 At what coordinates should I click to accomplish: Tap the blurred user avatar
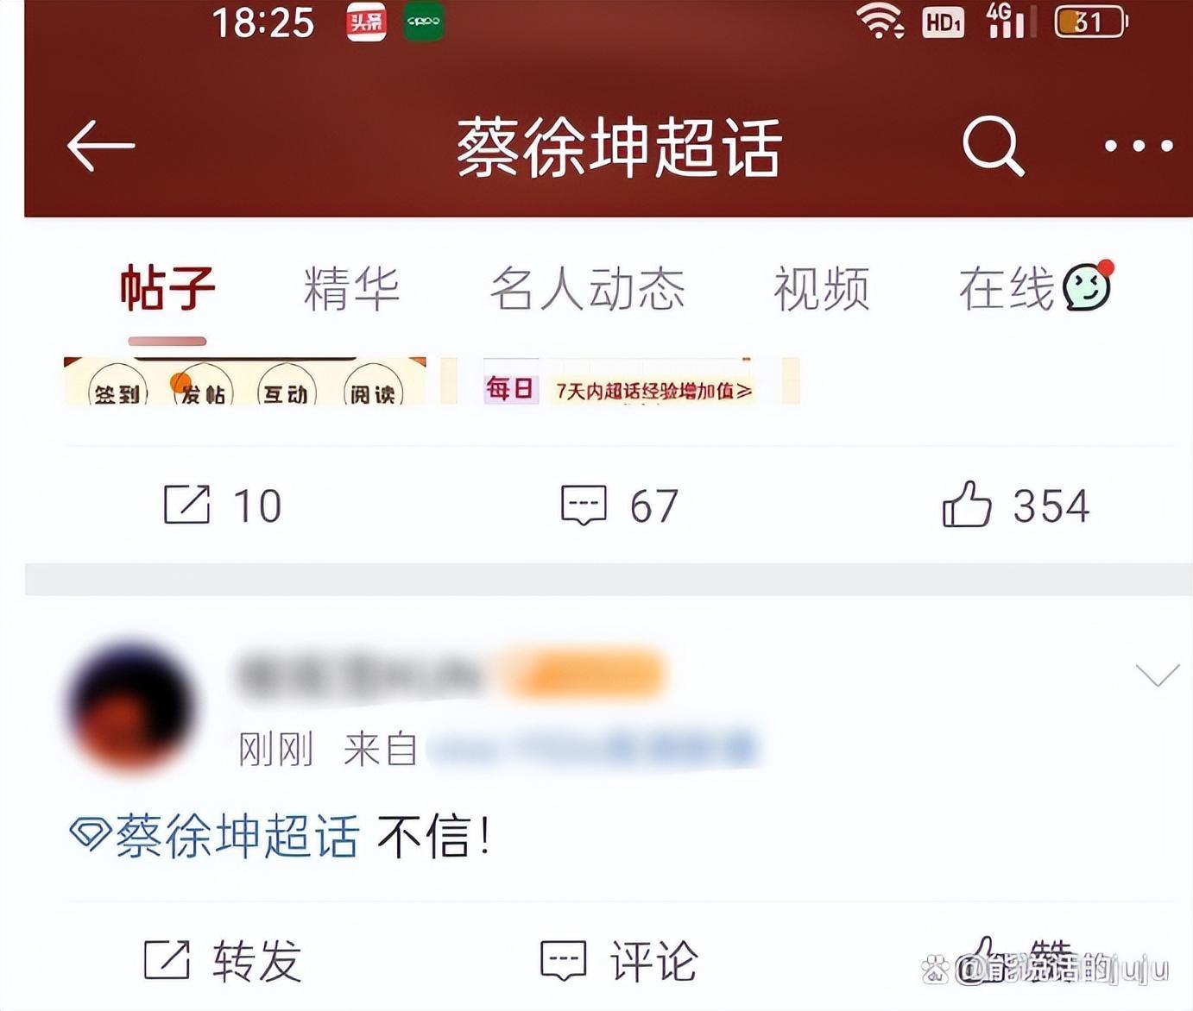pyautogui.click(x=129, y=706)
